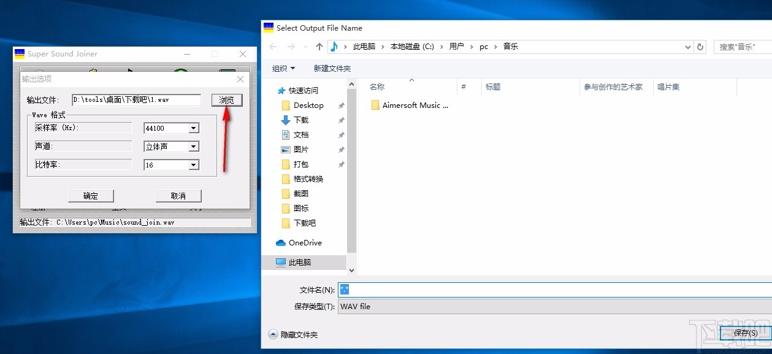Go forward in the save dialog
The width and height of the screenshot is (772, 354).
[x=291, y=47]
